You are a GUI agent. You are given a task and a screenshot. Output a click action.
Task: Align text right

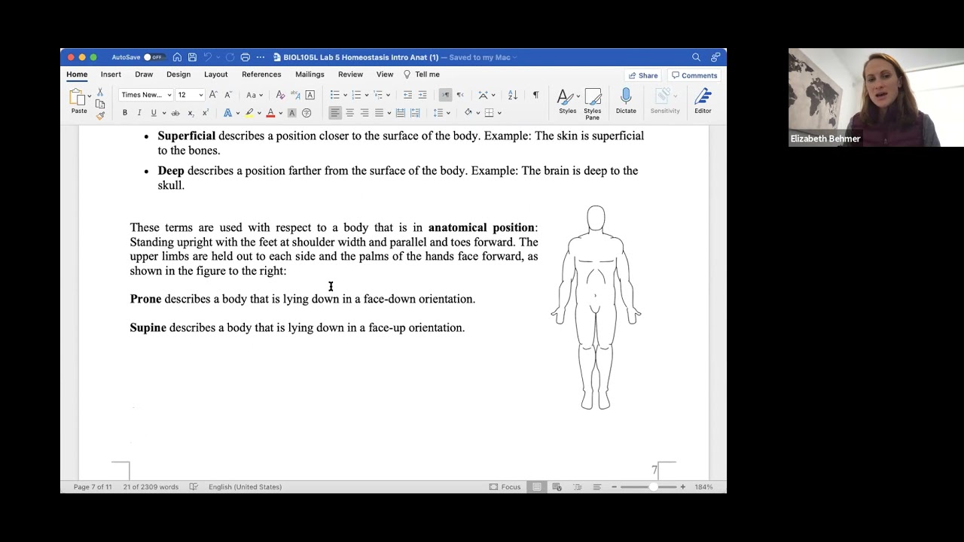point(365,113)
